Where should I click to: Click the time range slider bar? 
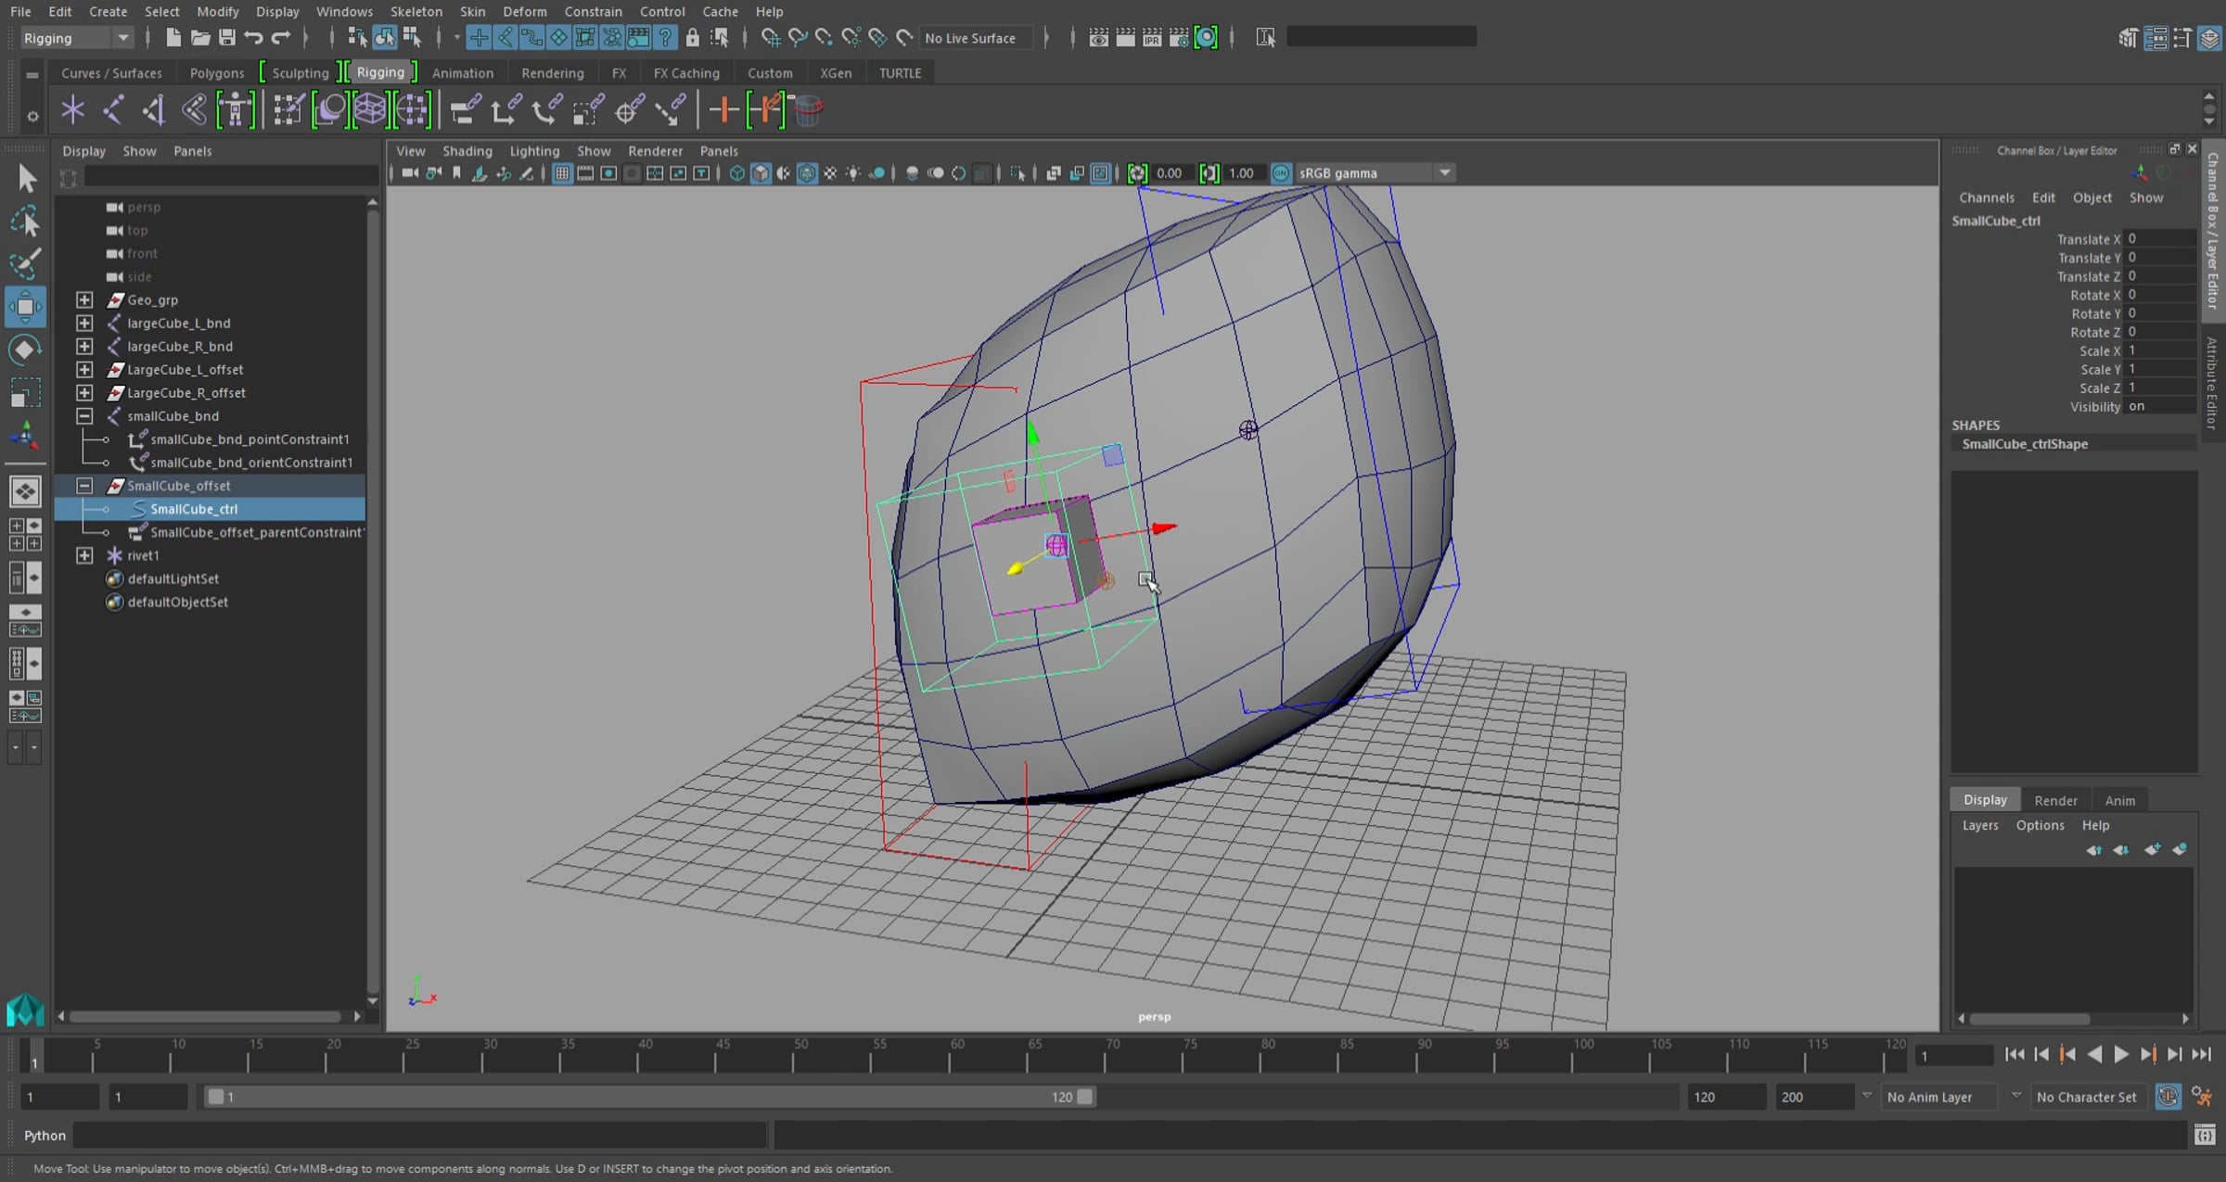649,1097
